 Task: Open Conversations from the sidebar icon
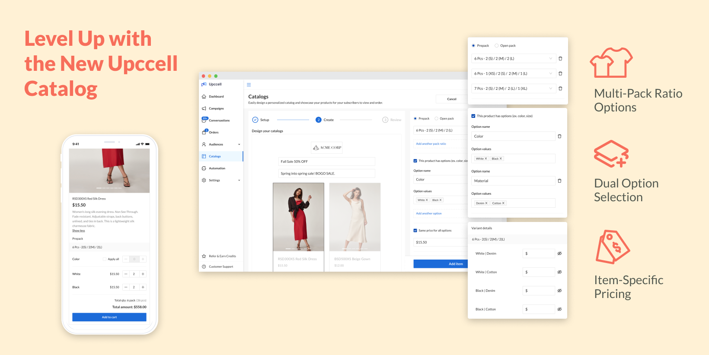point(204,120)
